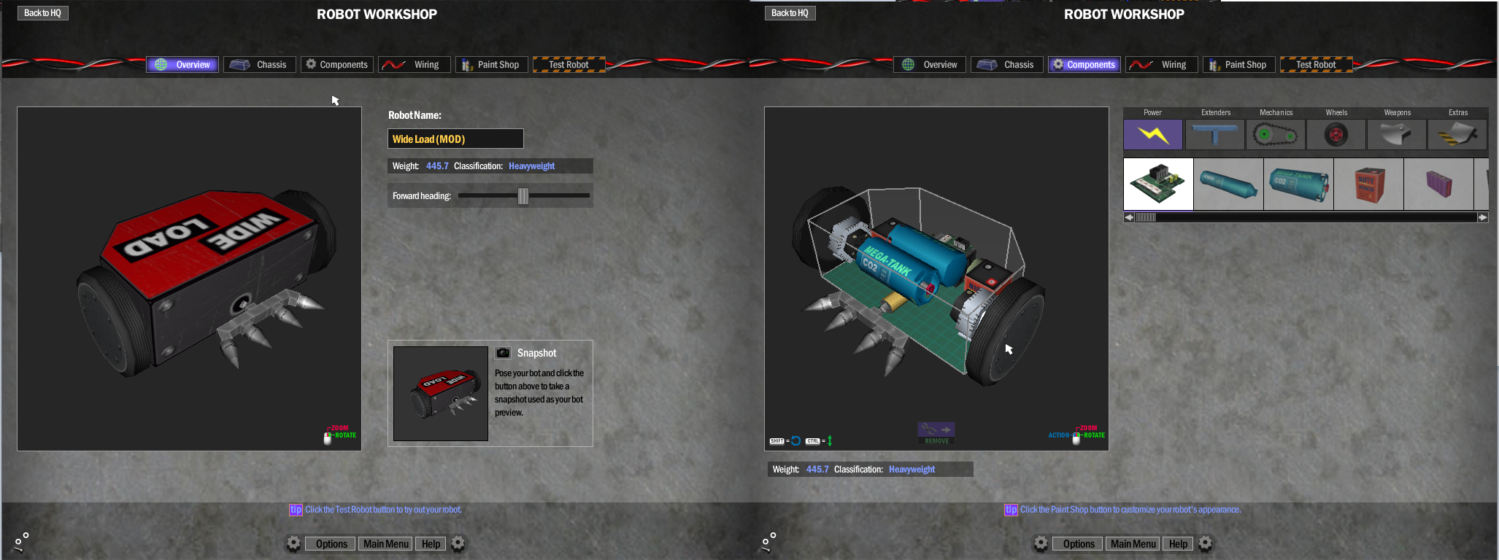Select the Mega-Tank CO2 component
The height and width of the screenshot is (560, 1499).
click(1298, 184)
